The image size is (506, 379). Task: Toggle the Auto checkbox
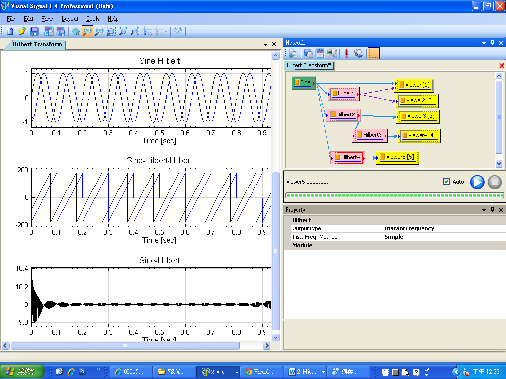tap(447, 182)
